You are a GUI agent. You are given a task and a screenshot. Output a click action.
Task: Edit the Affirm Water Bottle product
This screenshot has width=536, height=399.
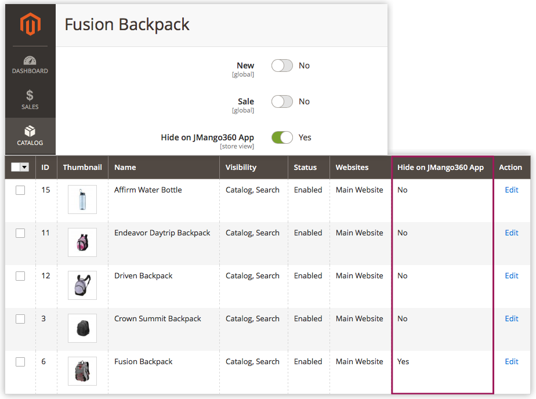512,190
